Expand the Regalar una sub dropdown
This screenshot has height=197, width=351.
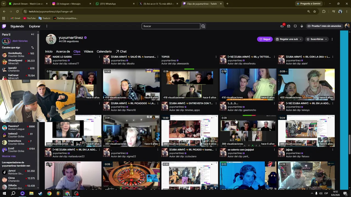pyautogui.click(x=300, y=39)
